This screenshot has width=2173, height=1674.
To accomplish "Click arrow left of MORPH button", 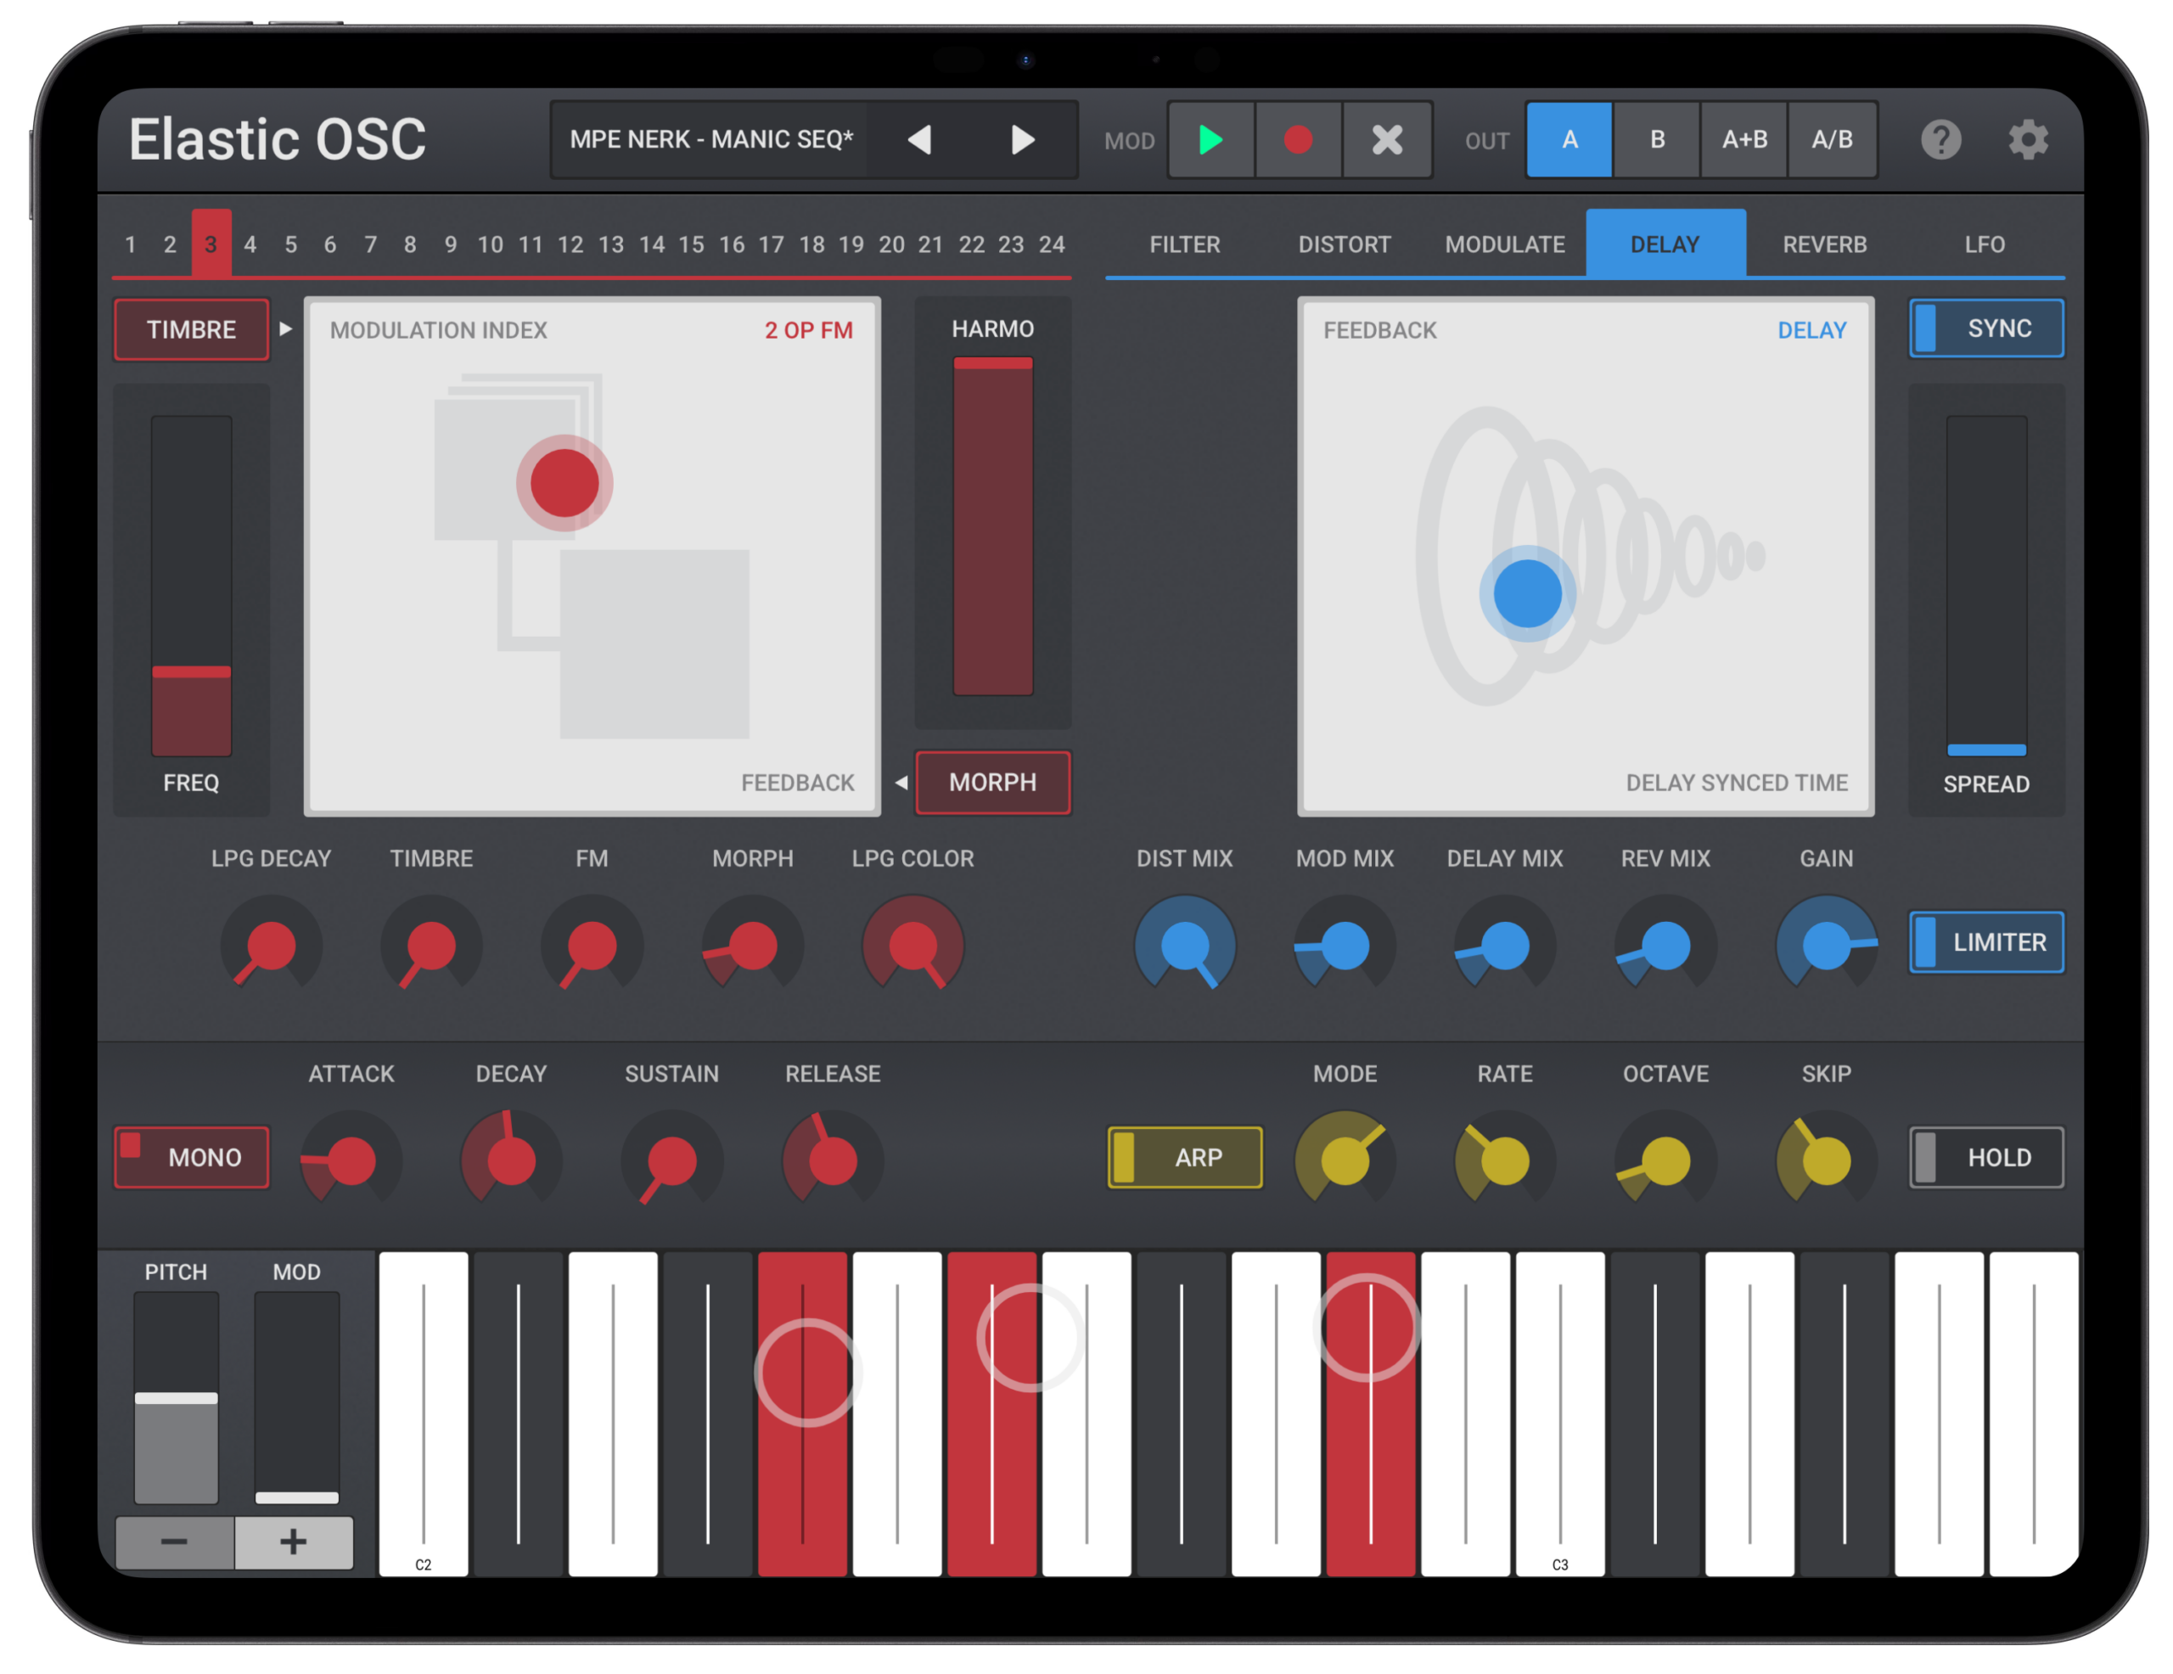I will (901, 783).
